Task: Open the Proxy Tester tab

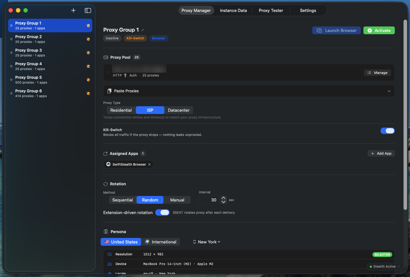Action: pos(271,10)
